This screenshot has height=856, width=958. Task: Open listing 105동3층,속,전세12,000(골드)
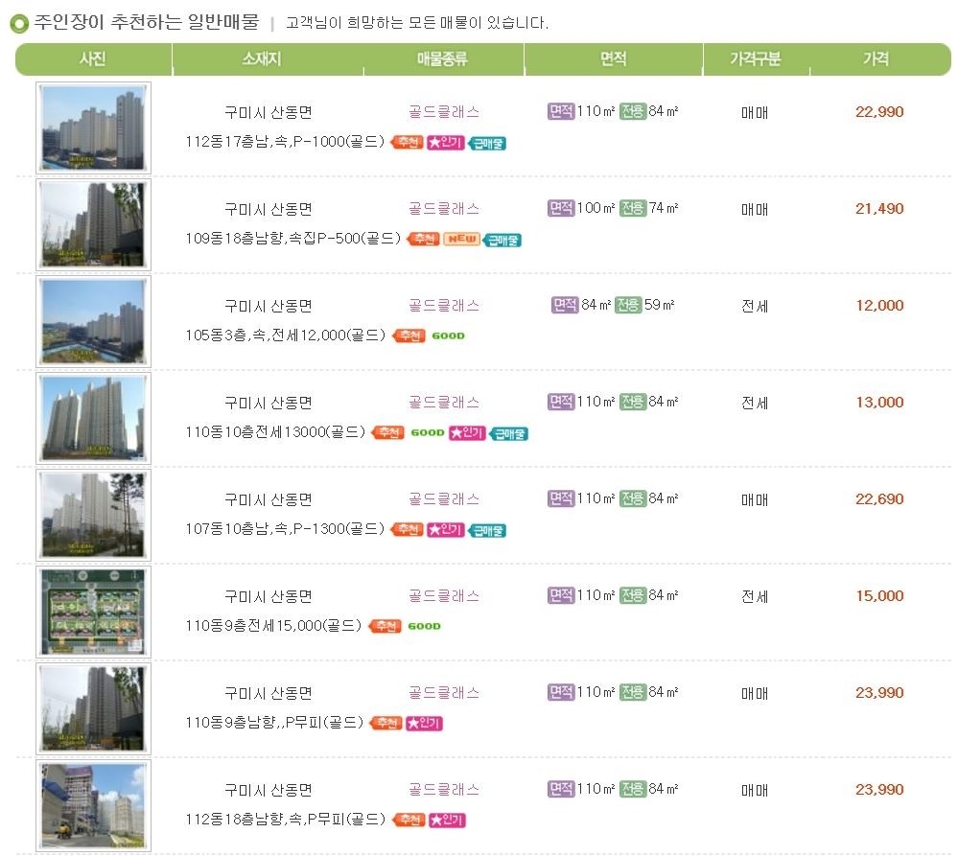click(x=286, y=335)
